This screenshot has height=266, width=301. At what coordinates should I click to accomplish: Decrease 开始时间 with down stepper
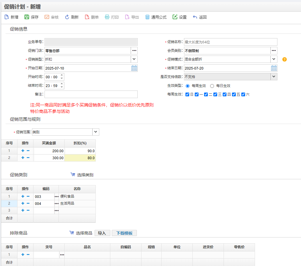(x=62, y=78)
